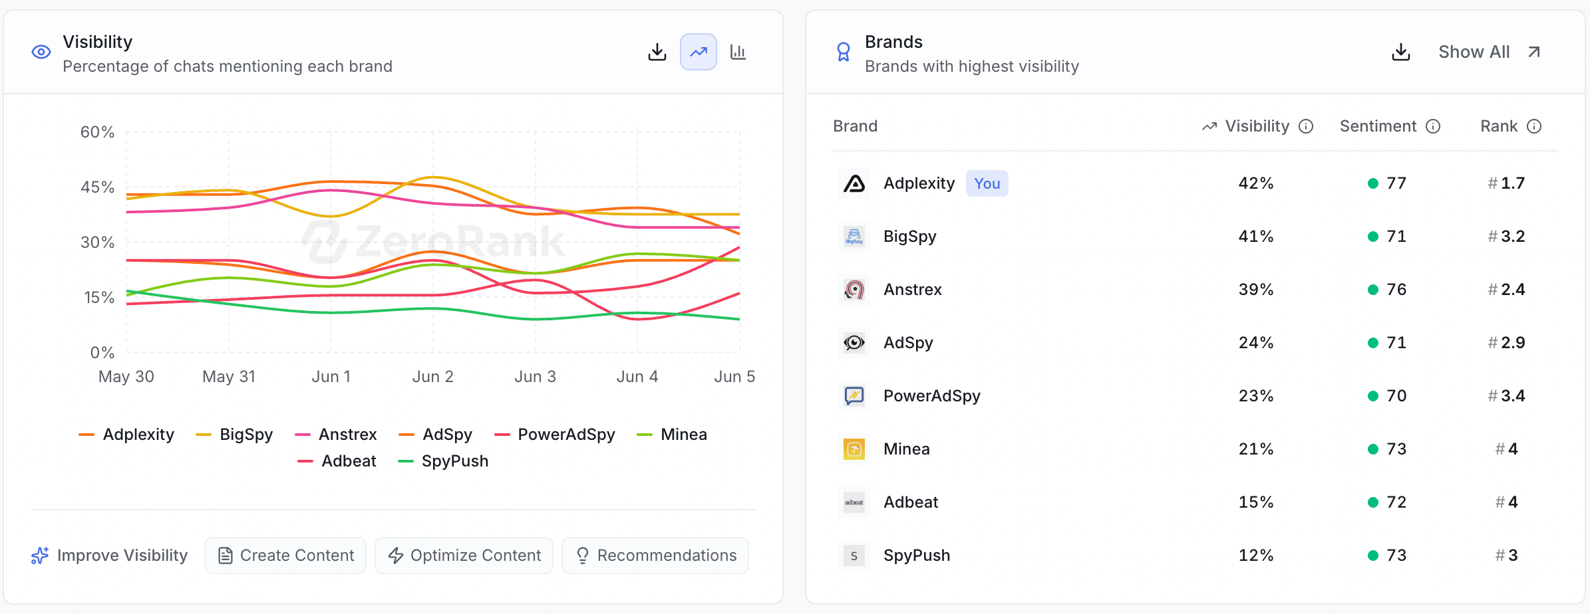Click Jun 2 x-axis date label
The height and width of the screenshot is (614, 1590).
(x=433, y=377)
